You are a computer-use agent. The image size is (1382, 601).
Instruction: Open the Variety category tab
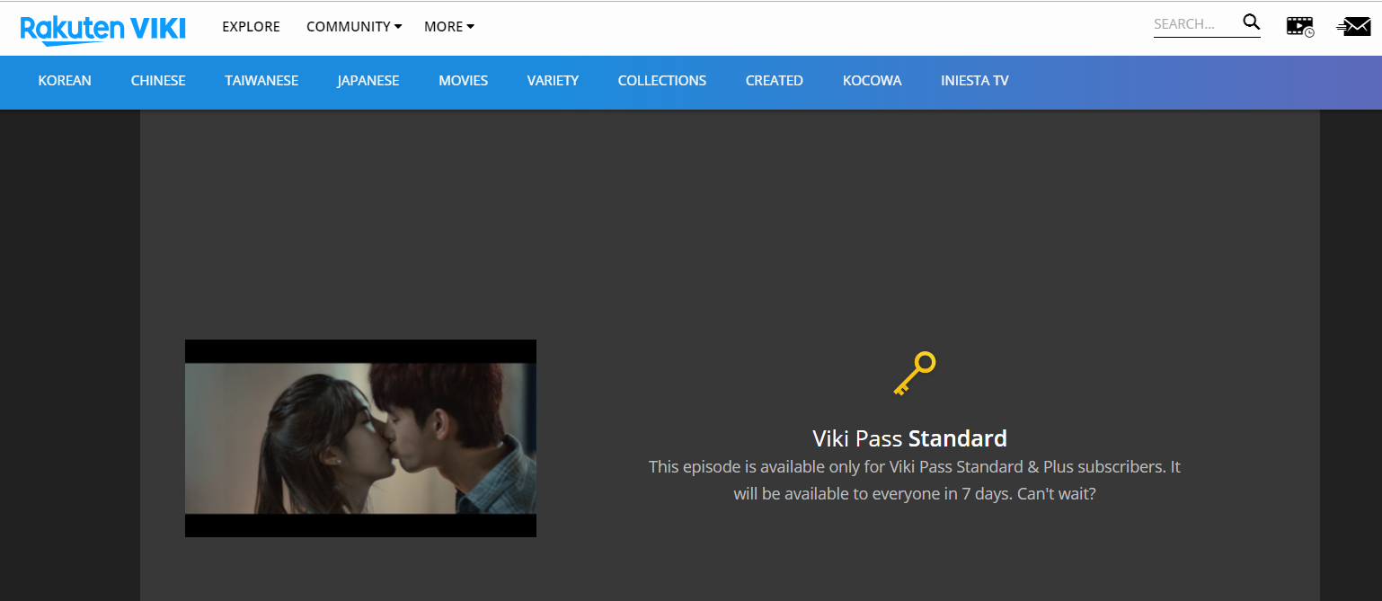tap(553, 81)
